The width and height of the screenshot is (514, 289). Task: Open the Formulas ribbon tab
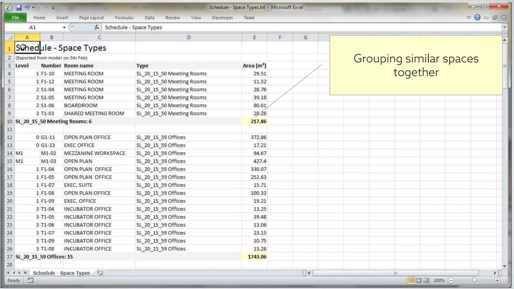pos(124,18)
